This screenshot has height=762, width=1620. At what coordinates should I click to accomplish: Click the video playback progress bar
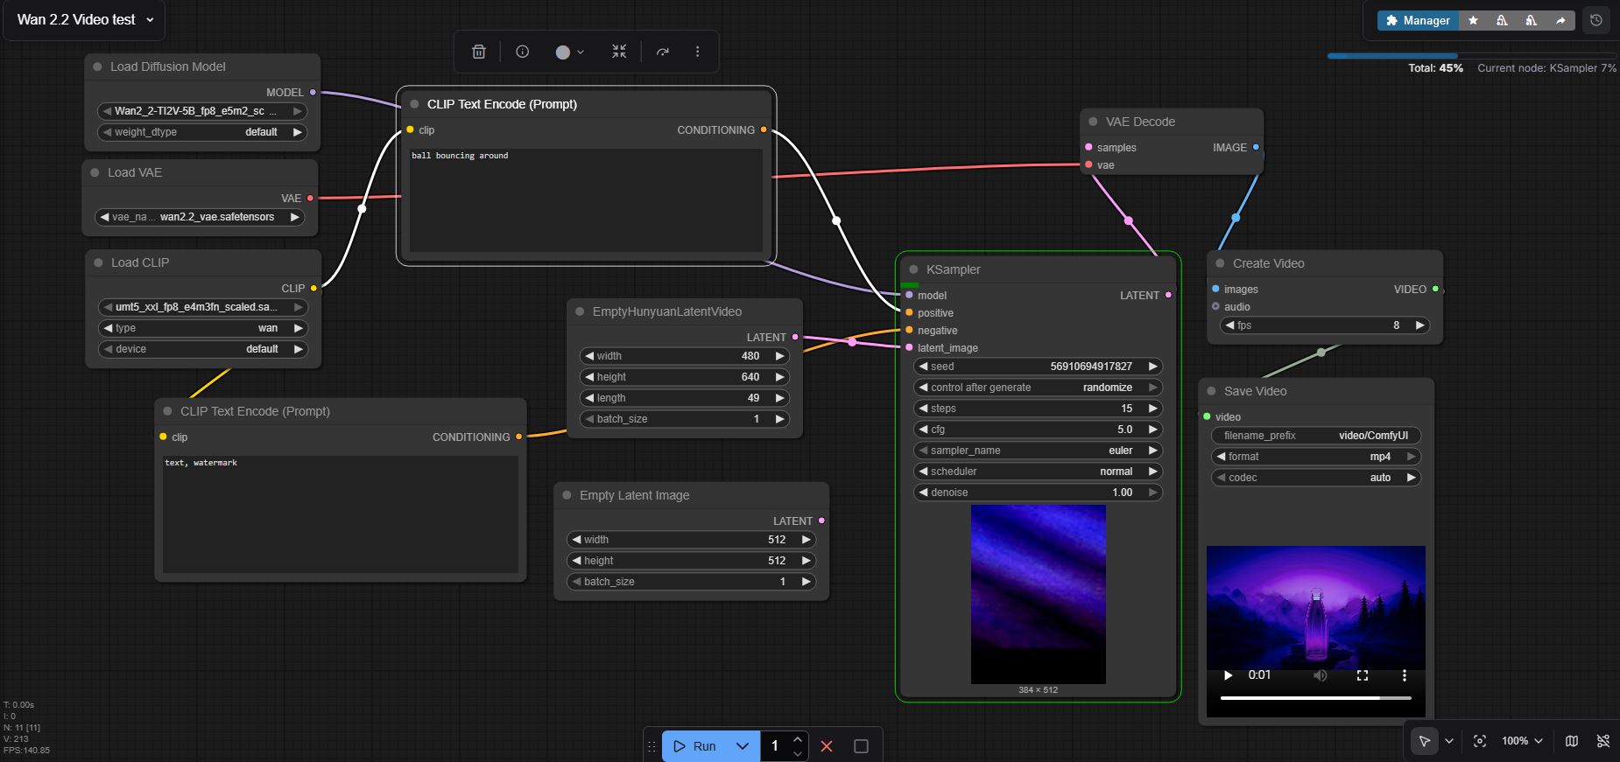1315,698
